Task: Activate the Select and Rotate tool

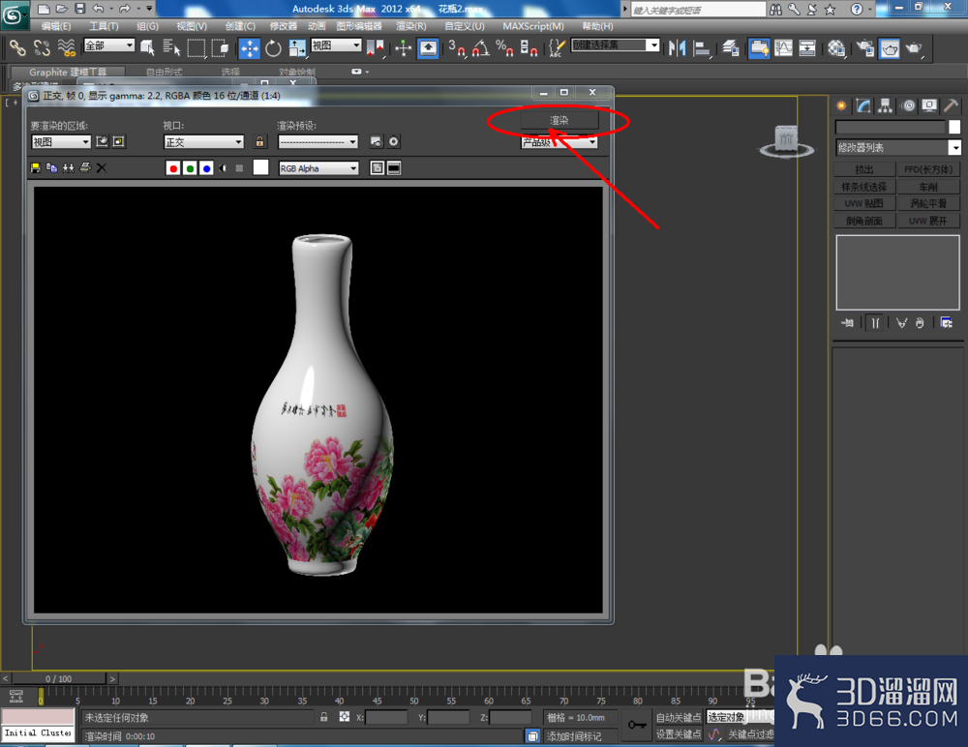Action: (273, 47)
